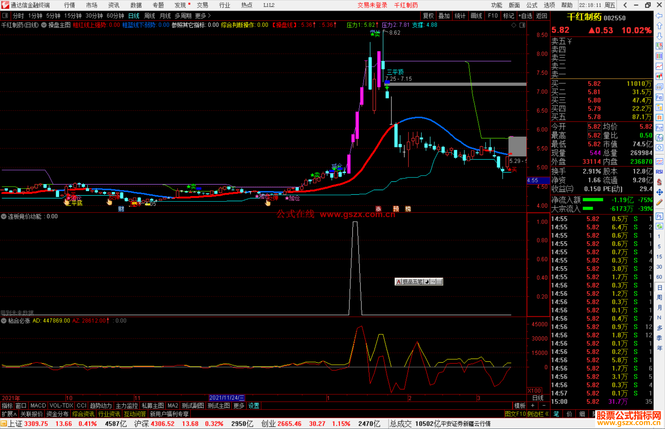Screen dimensions: 665x429
Task: Click the 2021/11/24 date marker on timeline
Action: [x=227, y=398]
